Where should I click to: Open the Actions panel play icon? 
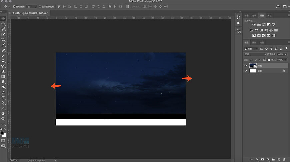239,23
